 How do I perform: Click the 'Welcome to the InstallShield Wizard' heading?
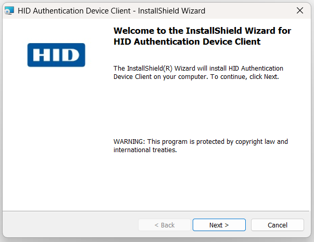pos(202,31)
